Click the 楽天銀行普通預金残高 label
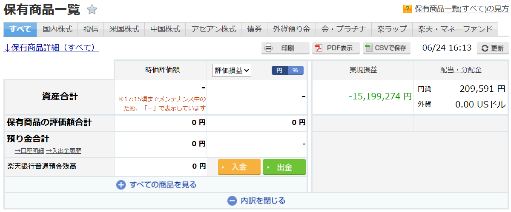 tap(42, 166)
